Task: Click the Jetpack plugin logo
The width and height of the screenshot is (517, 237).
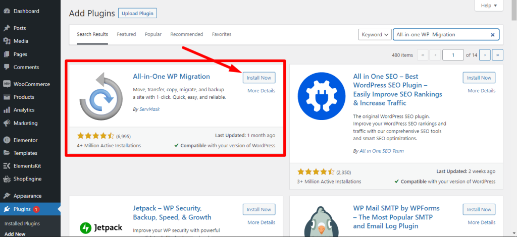Action: [101, 227]
